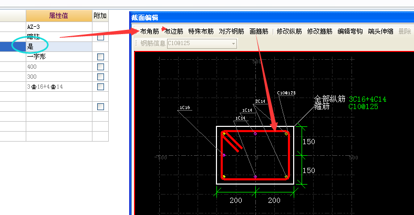
Task: Open the 钢筋信息 dropdown arrow
Action: [233, 44]
